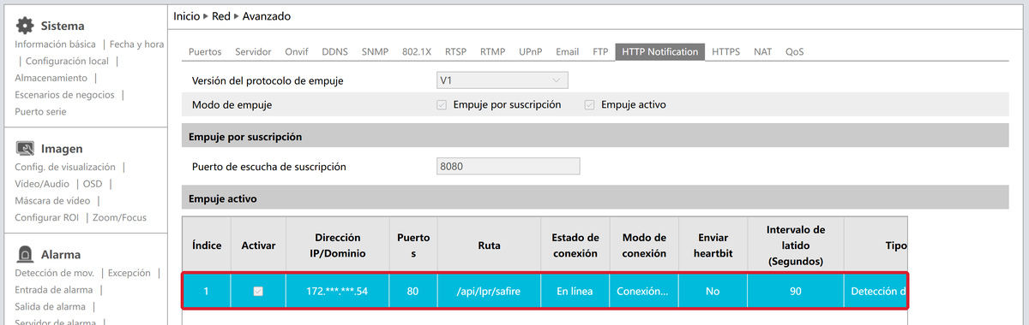The height and width of the screenshot is (325, 1029).
Task: Open Máscara de vídeo link
Action: 52,201
